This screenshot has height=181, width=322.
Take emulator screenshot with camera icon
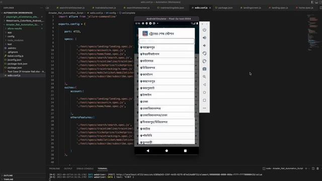[204, 69]
